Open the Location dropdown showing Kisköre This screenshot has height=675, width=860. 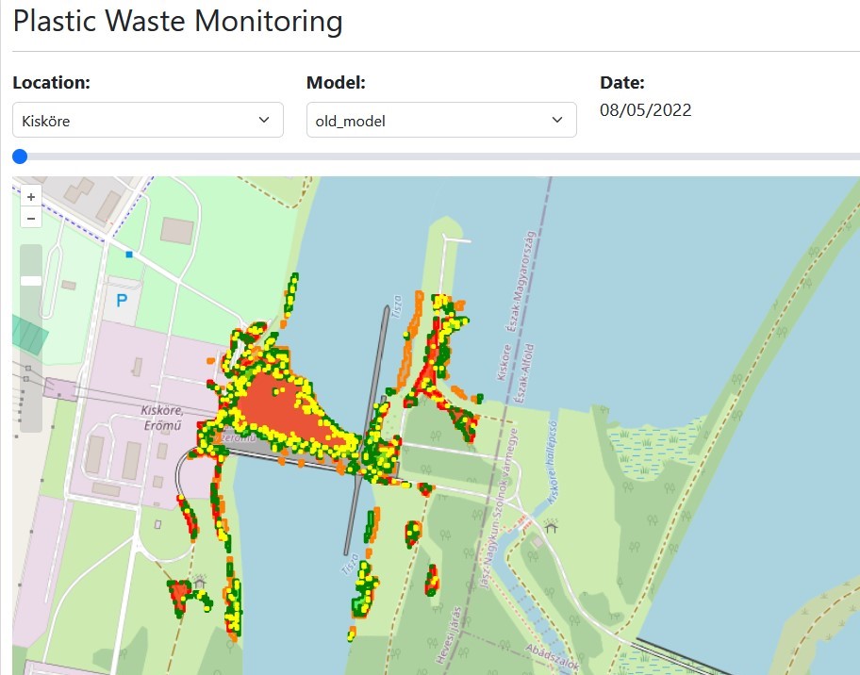tap(147, 121)
